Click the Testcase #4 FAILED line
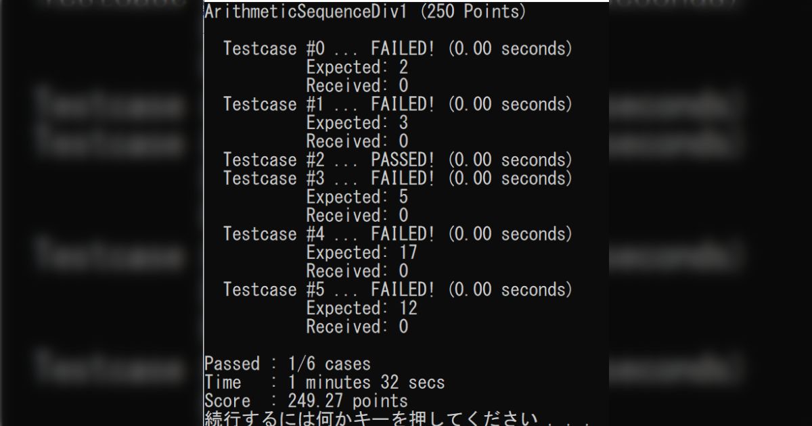The width and height of the screenshot is (812, 426). click(397, 234)
